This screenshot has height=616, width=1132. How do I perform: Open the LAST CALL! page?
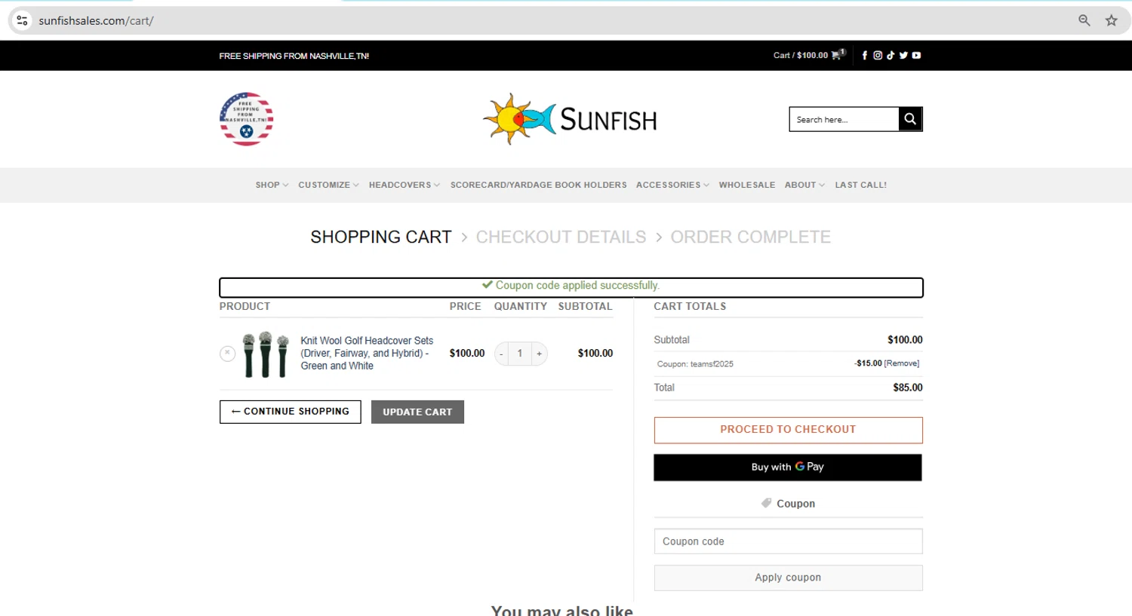point(860,185)
